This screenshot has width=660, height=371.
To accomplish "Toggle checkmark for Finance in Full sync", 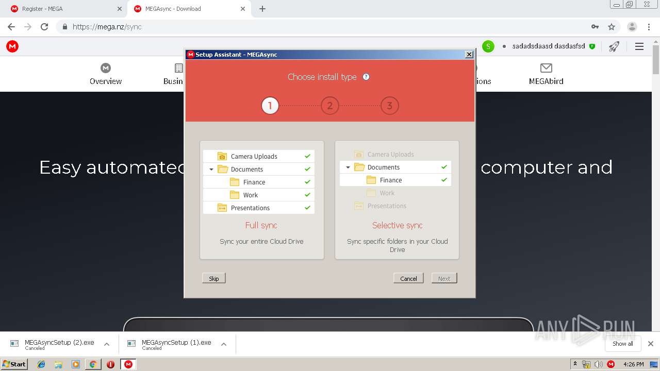I will (307, 182).
